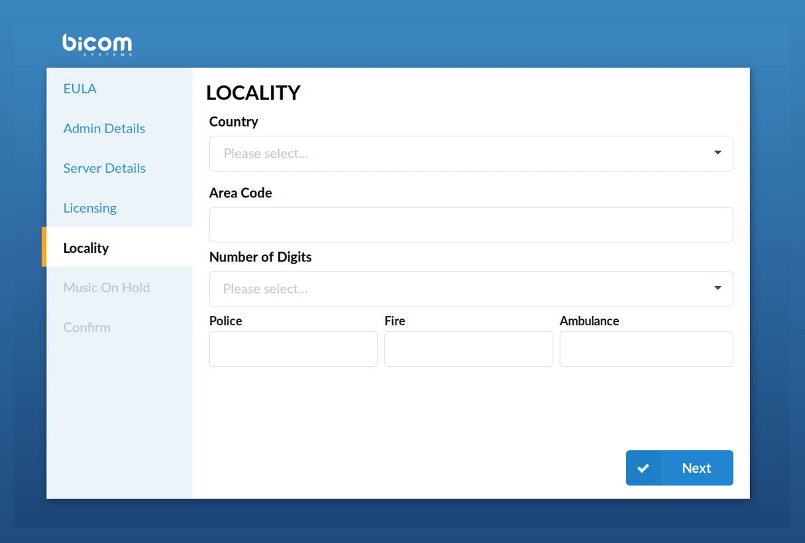
Task: Select the Licensing step
Action: click(x=90, y=208)
